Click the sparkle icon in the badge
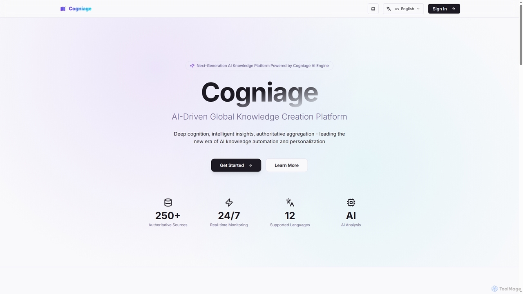 (192, 65)
